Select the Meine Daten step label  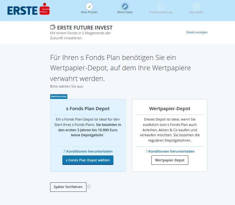[125, 12]
